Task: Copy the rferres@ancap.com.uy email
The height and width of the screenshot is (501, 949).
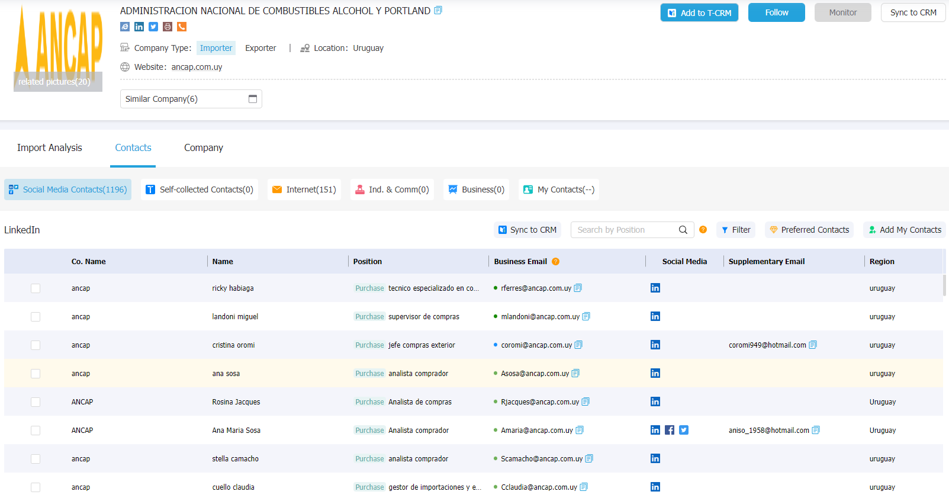Action: pyautogui.click(x=578, y=288)
